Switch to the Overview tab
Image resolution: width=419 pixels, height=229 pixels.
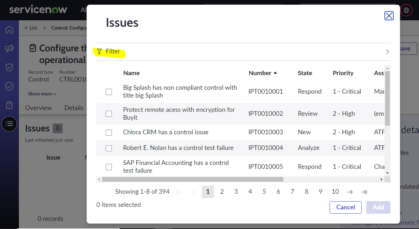tap(38, 108)
